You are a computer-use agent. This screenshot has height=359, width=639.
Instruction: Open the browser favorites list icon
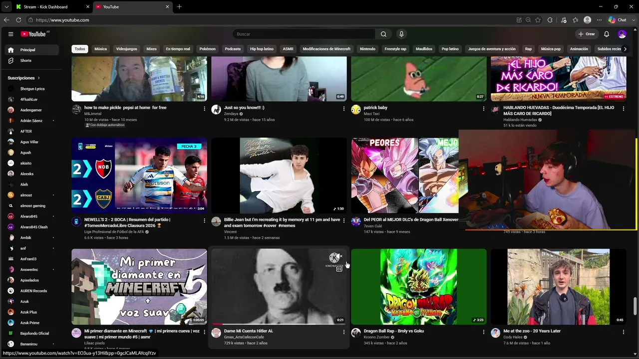[576, 20]
